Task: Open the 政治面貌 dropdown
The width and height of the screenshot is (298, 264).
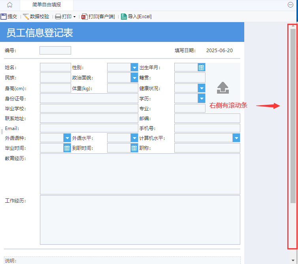Action: click(x=134, y=77)
